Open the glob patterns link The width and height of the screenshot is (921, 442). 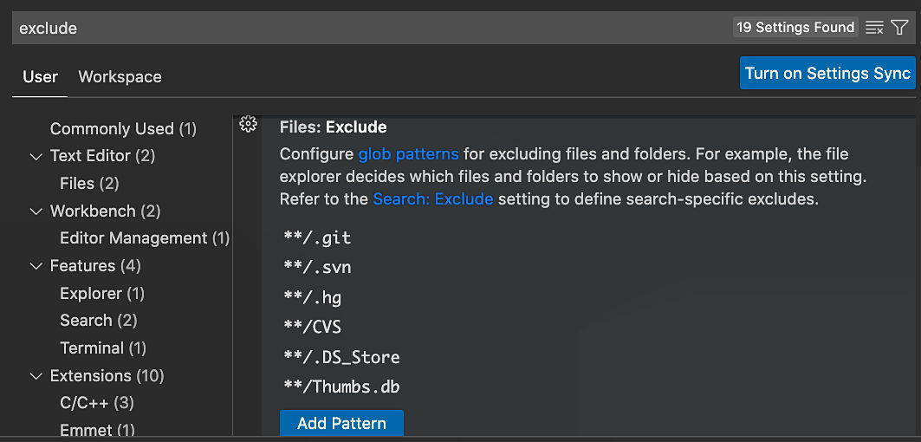tap(408, 154)
